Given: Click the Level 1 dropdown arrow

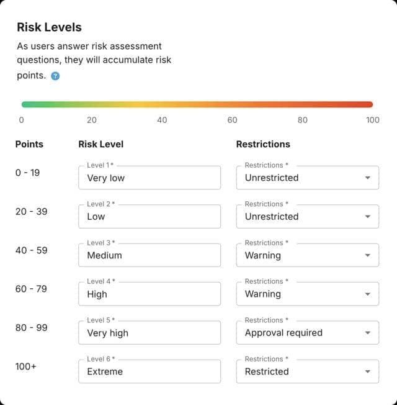Looking at the screenshot, I should (x=368, y=178).
